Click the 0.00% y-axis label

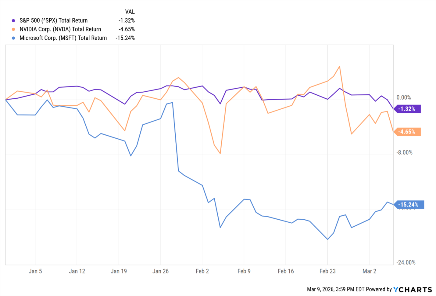pyautogui.click(x=403, y=98)
